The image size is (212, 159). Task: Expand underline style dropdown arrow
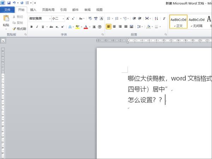click(47, 27)
